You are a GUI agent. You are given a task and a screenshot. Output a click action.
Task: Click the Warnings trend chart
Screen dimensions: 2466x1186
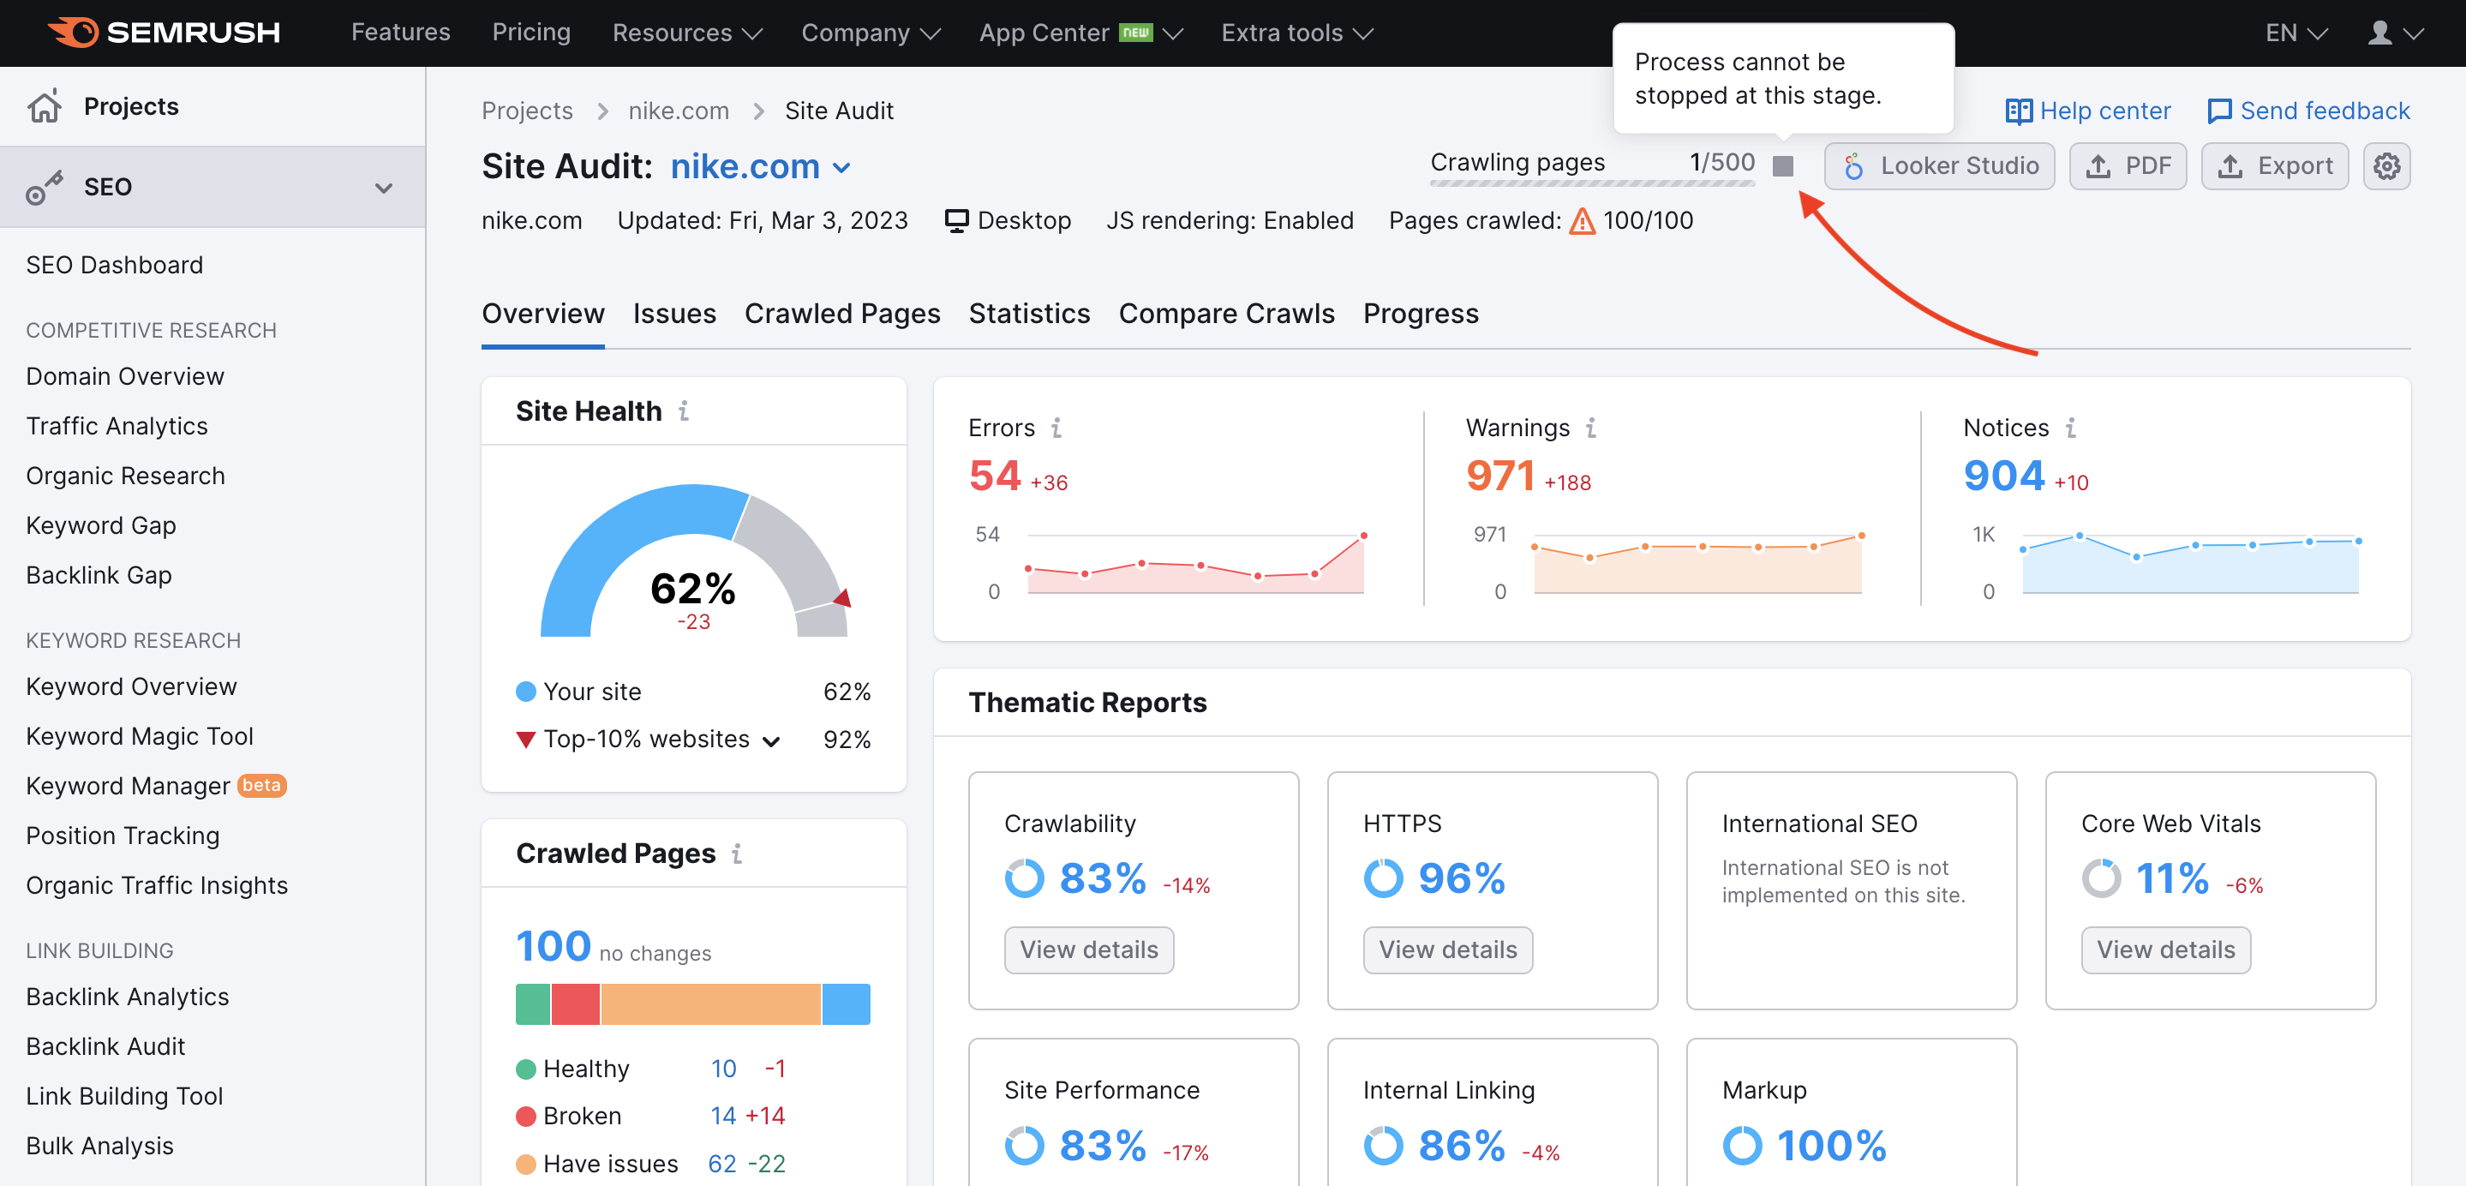click(1697, 563)
